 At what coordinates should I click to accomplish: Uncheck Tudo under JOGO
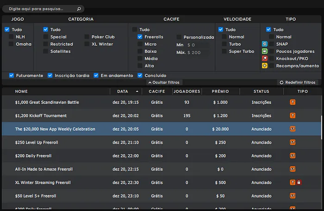[x=7, y=30]
